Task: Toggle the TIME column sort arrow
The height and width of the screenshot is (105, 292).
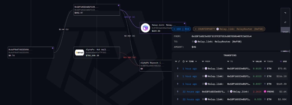Action: coord(196,61)
